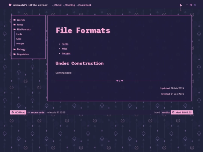Click the File Formats page heading

coord(83,30)
